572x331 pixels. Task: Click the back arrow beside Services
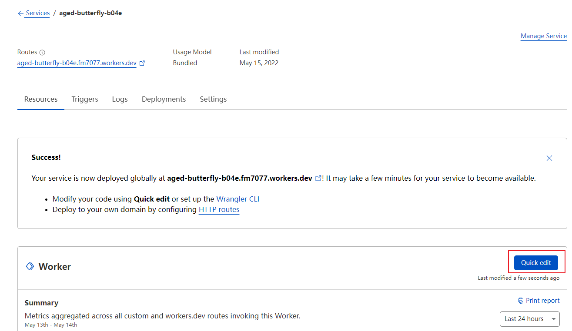pyautogui.click(x=20, y=13)
